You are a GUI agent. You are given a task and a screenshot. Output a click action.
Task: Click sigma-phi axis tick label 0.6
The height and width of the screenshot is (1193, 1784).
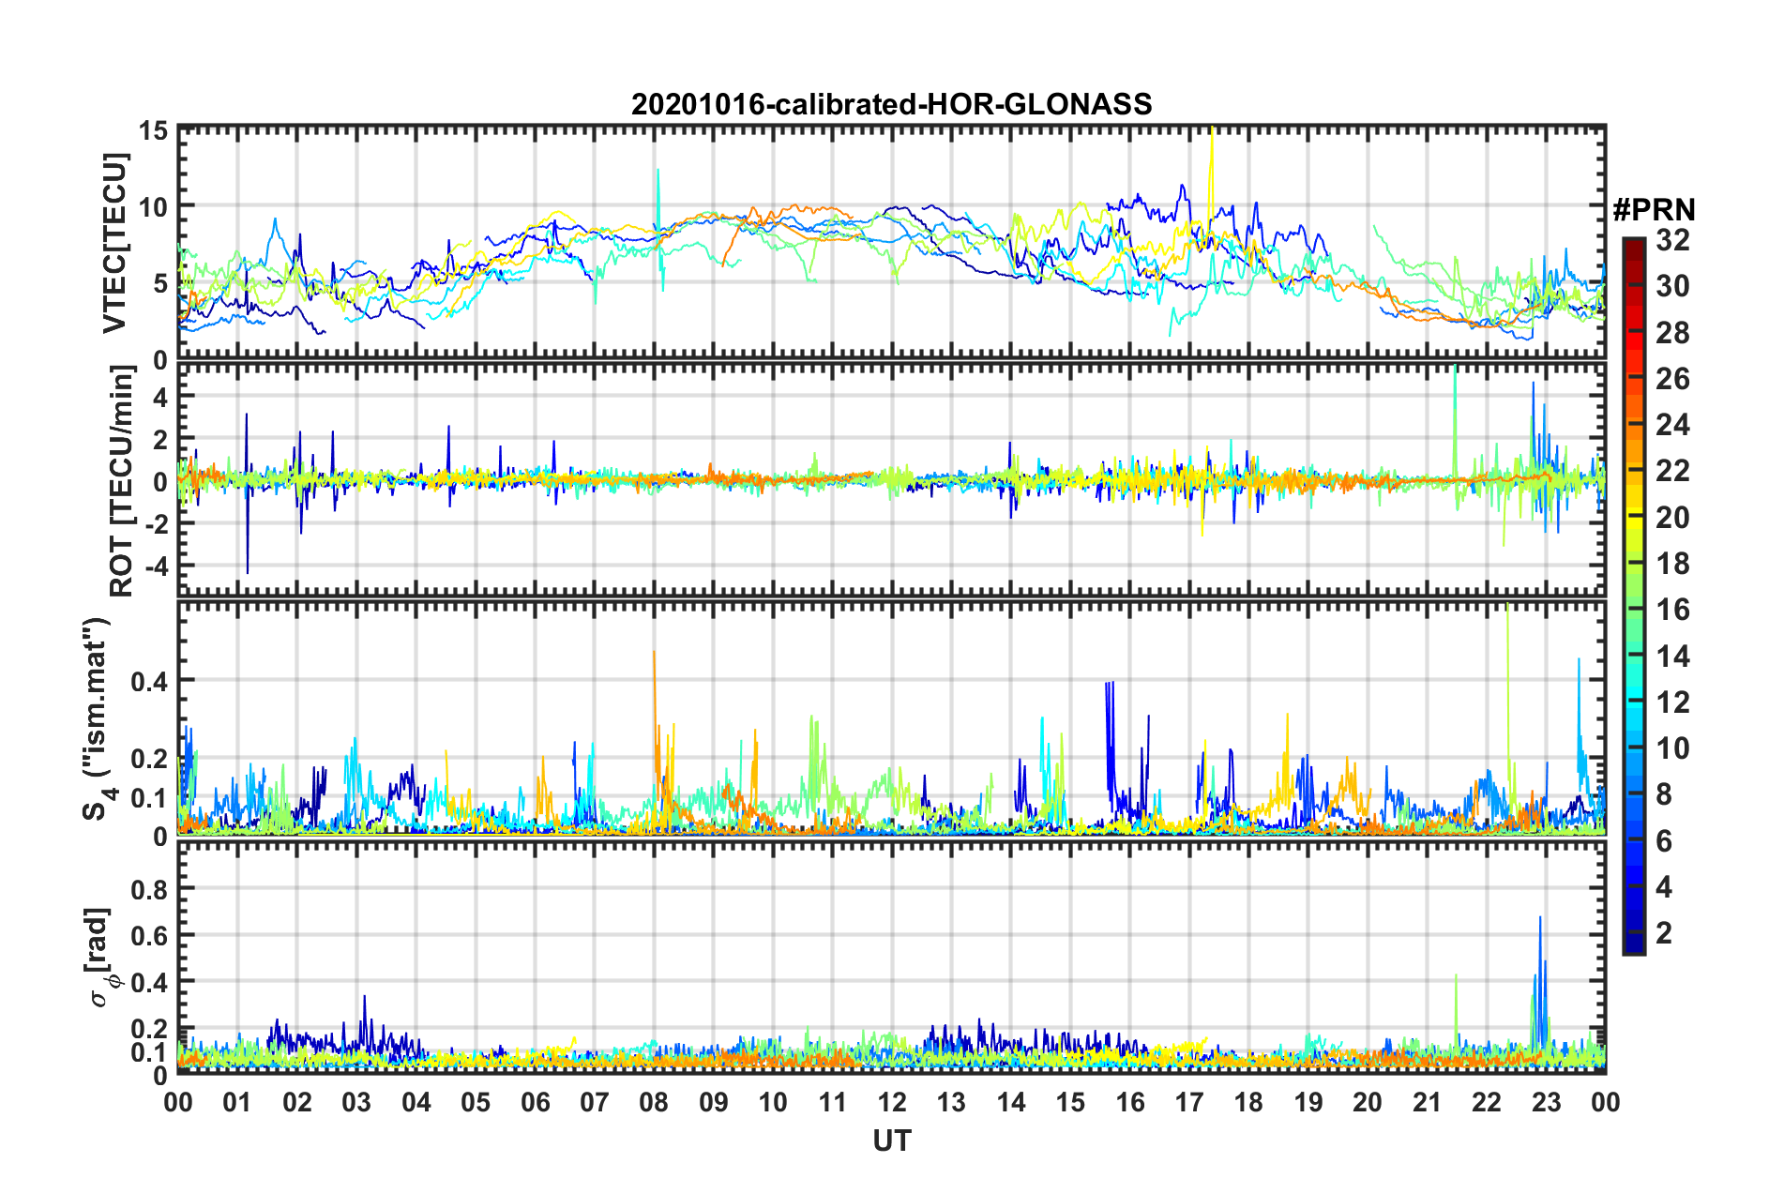pos(149,935)
